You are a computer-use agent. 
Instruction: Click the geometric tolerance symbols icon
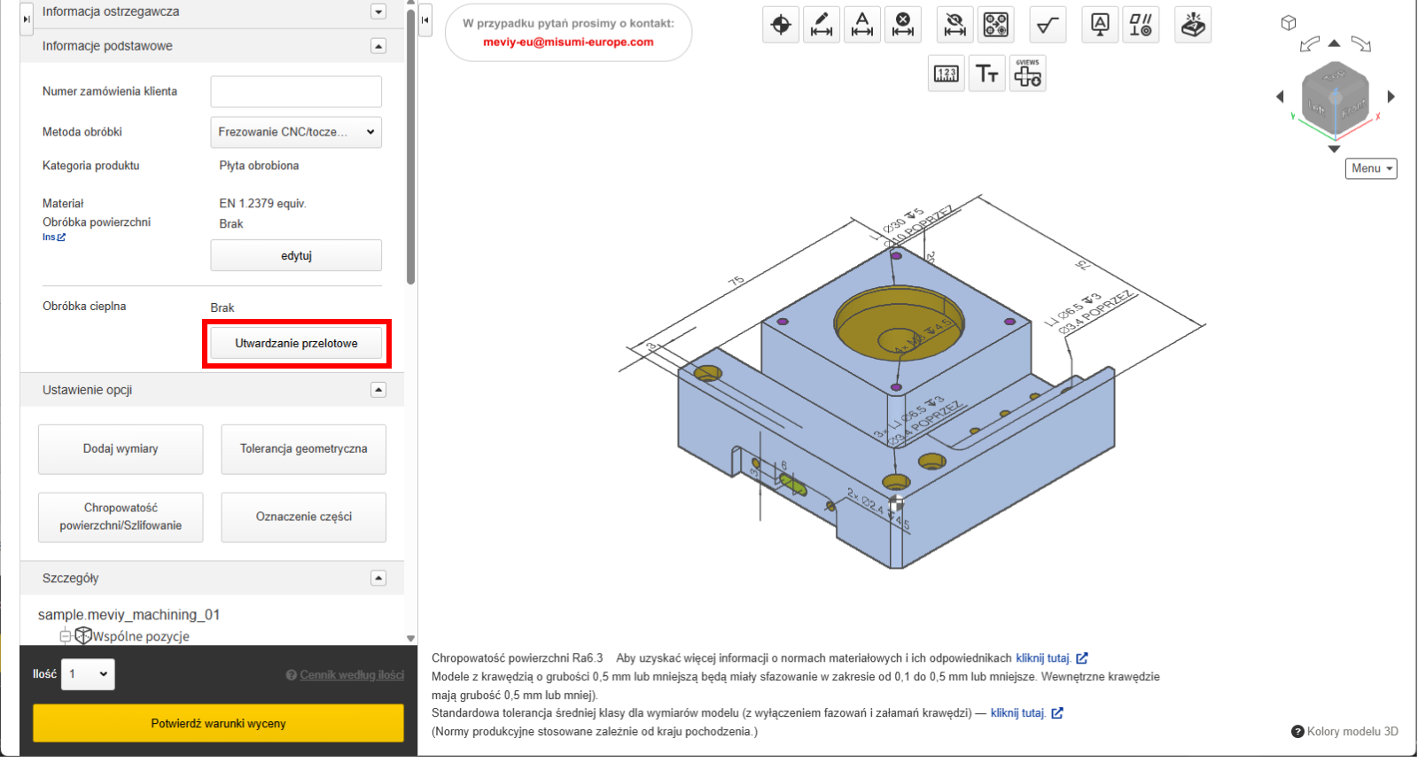pos(1141,25)
